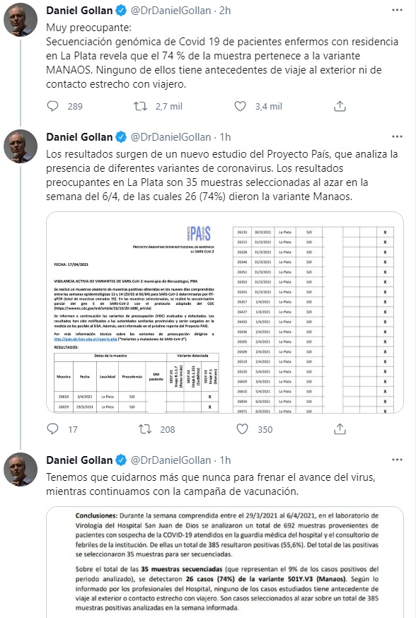
Task: Open more options menu of the second tweet
Action: pyautogui.click(x=397, y=136)
